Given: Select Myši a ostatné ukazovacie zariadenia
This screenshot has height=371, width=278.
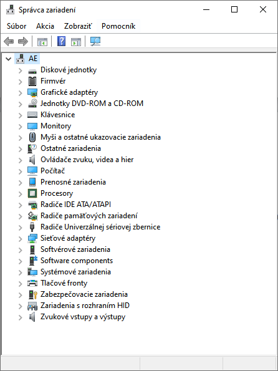Looking at the screenshot, I should [100, 137].
